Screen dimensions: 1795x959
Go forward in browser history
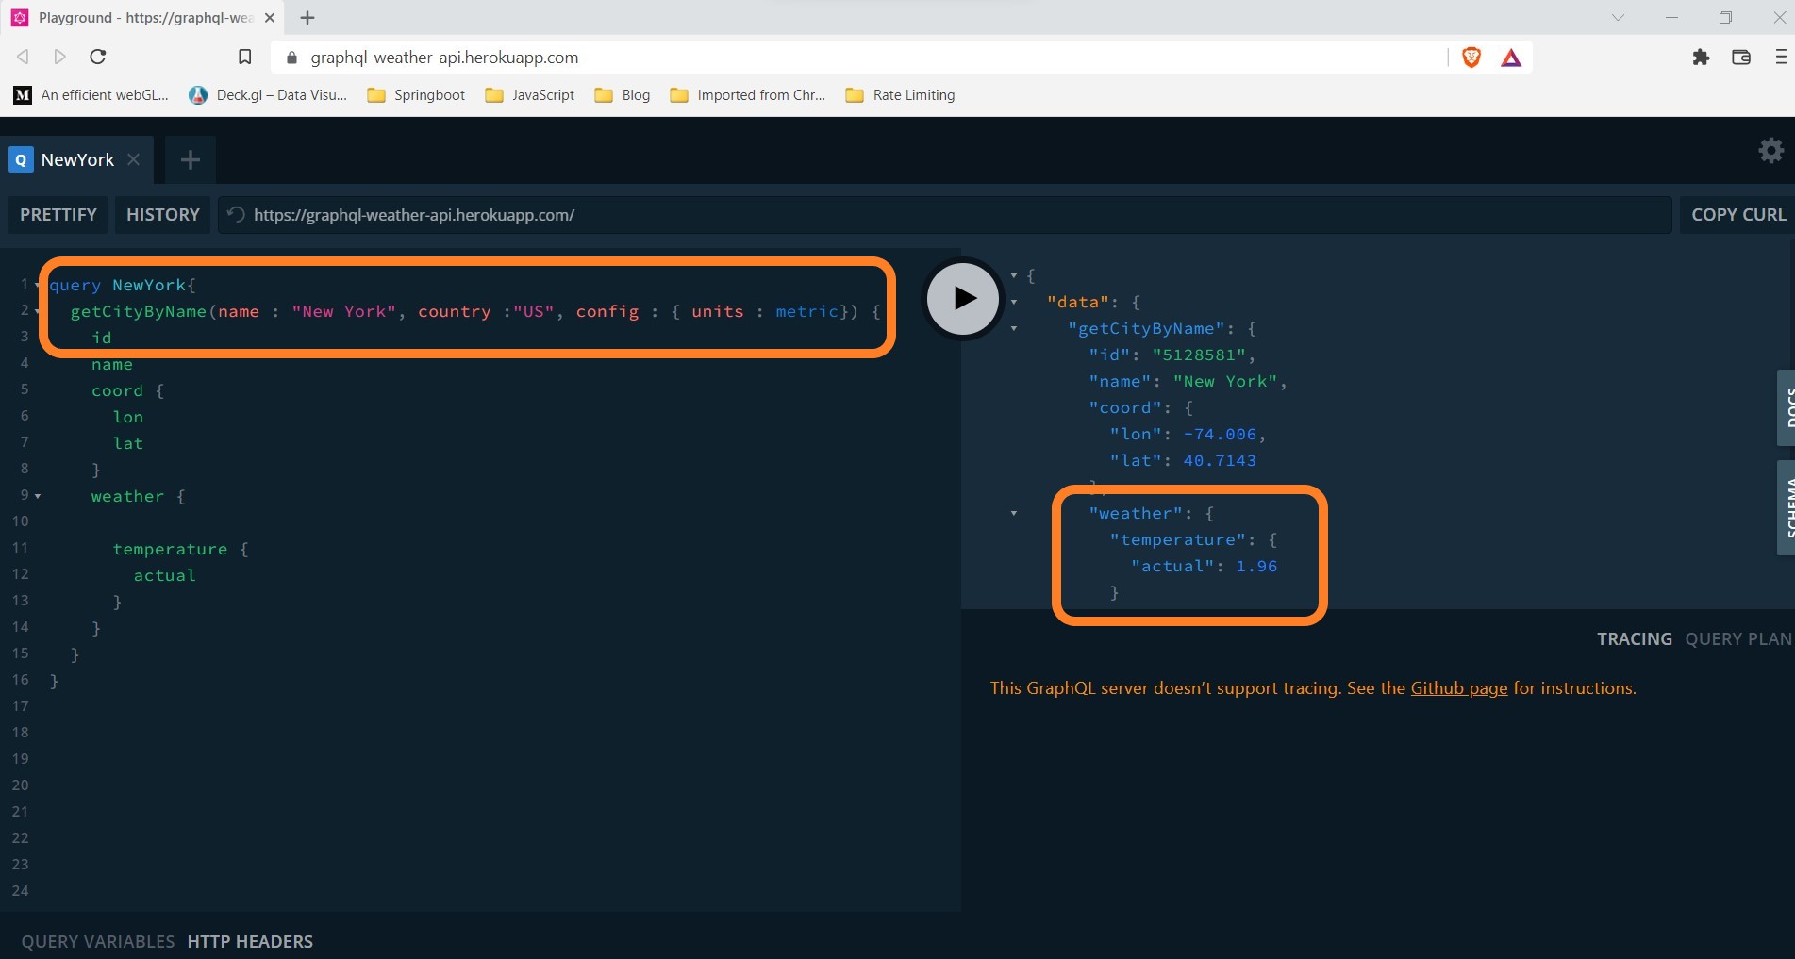[60, 58]
